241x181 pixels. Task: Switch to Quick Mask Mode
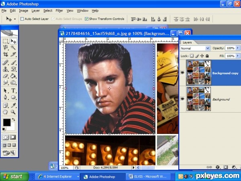point(13,137)
